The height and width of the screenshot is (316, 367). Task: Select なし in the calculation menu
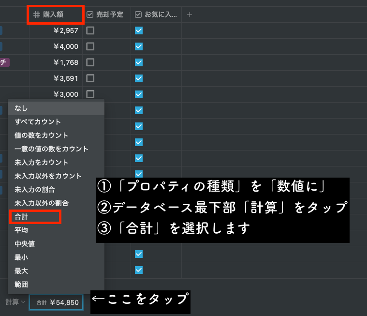[x=56, y=108]
